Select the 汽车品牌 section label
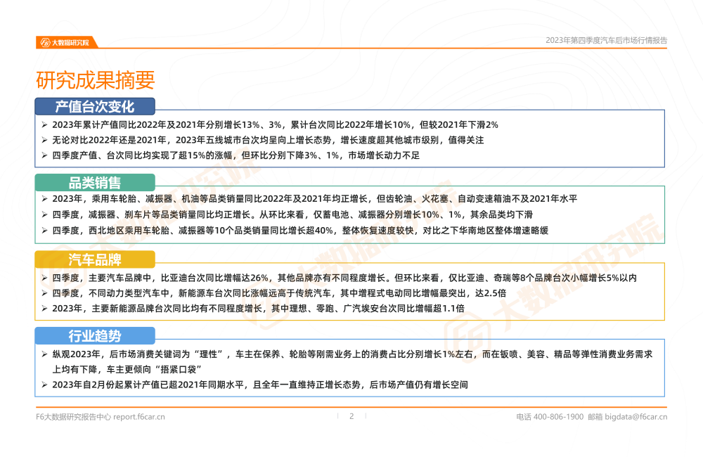Screen dimensions: 703x457 pos(95,259)
